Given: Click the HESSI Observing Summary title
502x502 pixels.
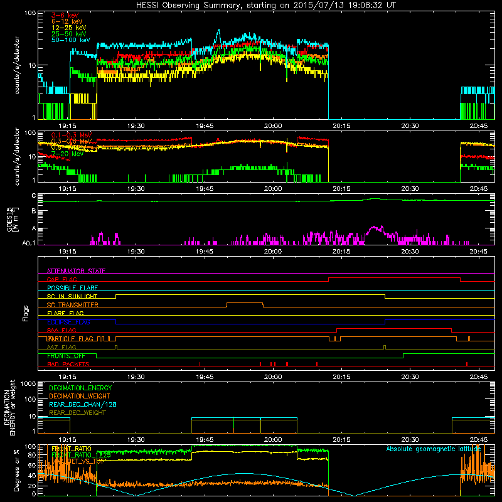Looking at the screenshot, I should [x=265, y=6].
